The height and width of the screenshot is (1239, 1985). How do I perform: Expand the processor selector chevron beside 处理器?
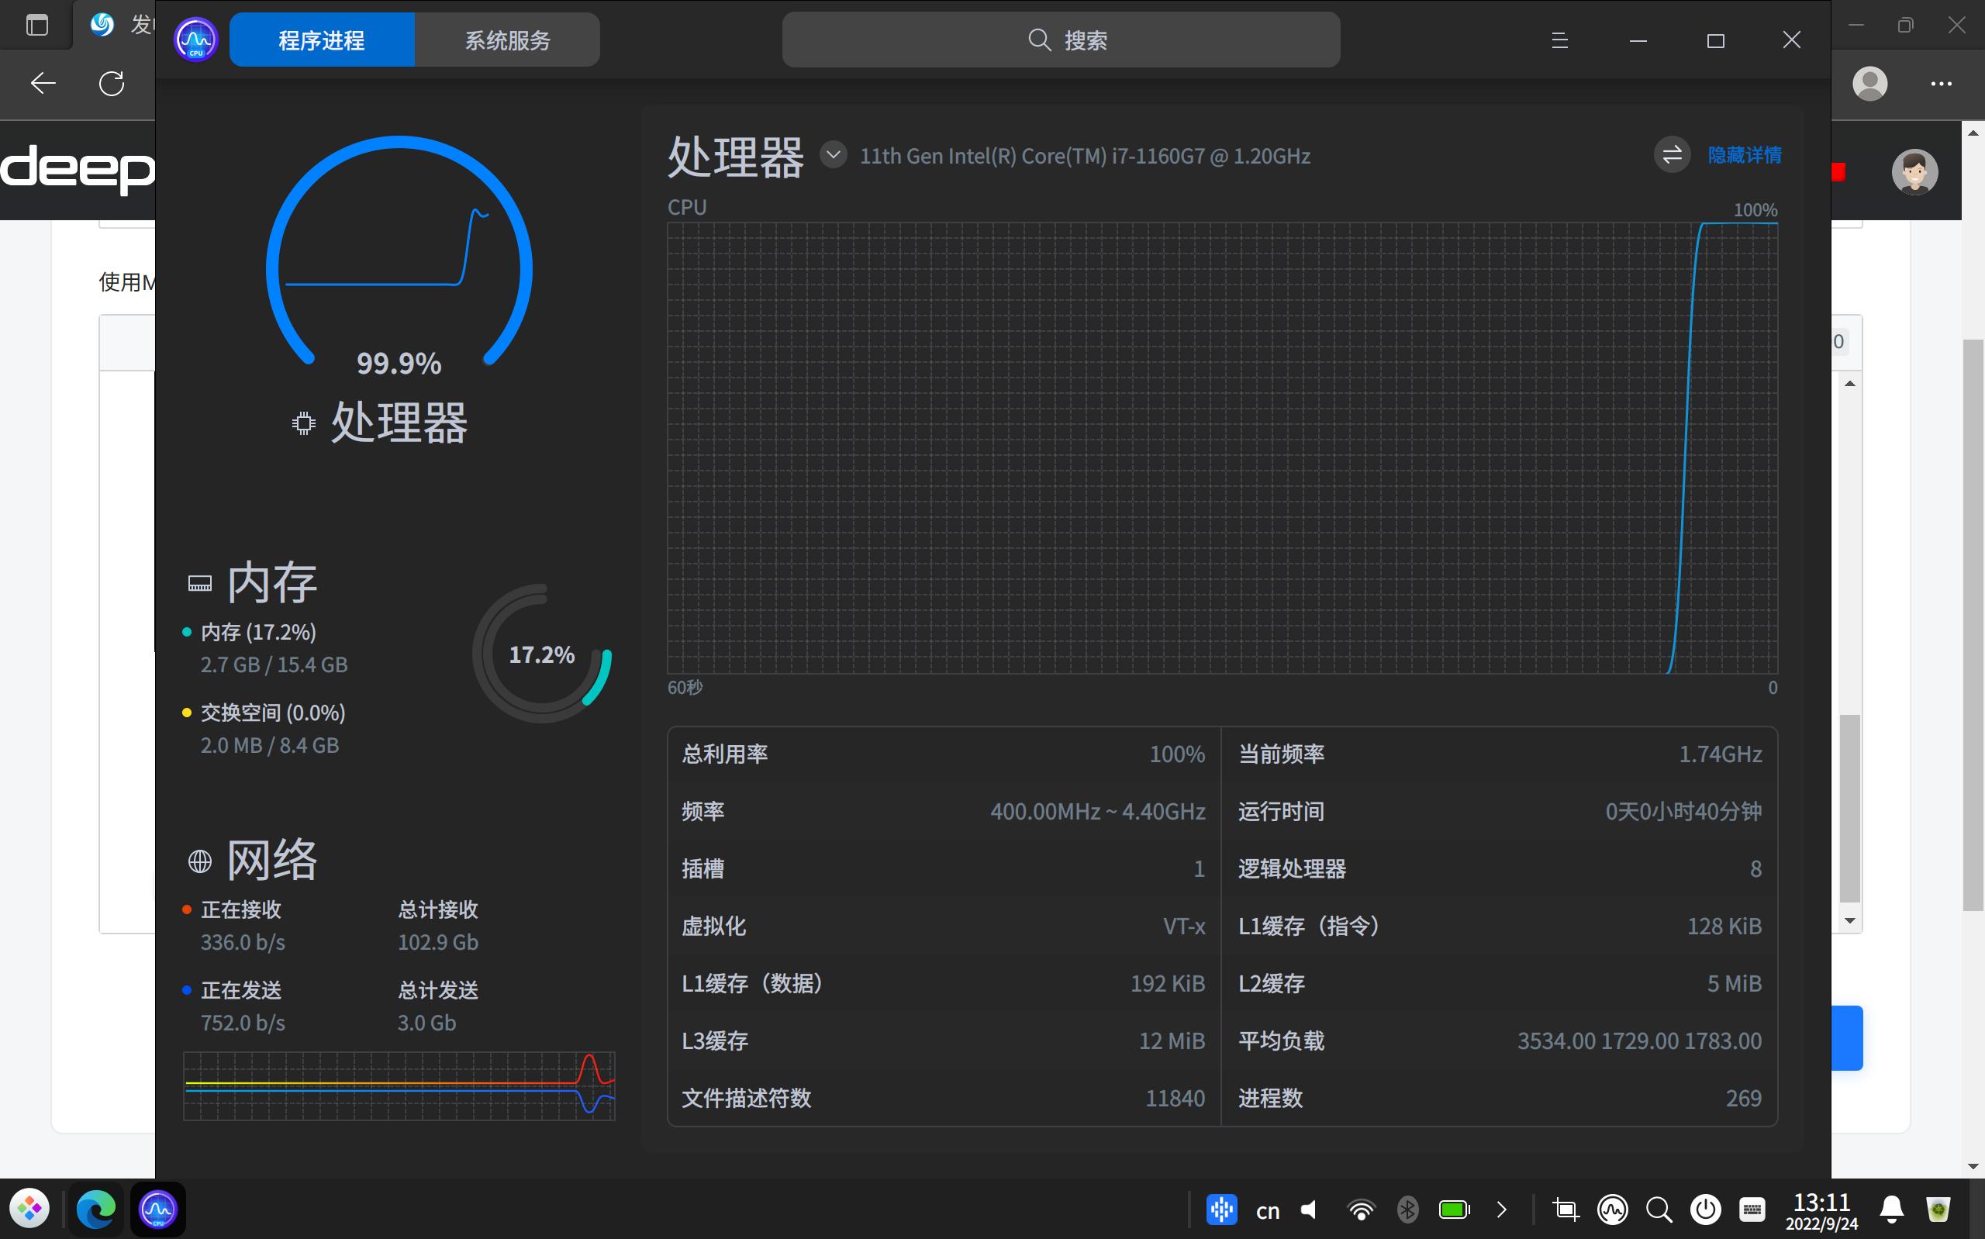coord(834,154)
